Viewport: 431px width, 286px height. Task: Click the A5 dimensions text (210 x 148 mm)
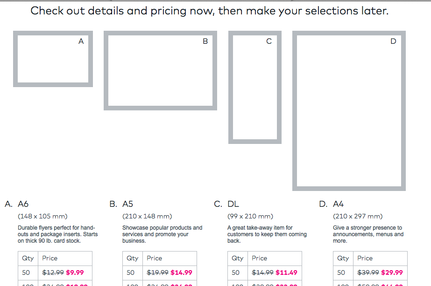[147, 217]
